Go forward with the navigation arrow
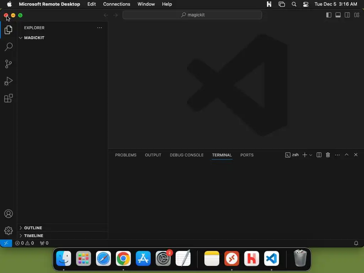This screenshot has height=273, width=364. pos(116,15)
